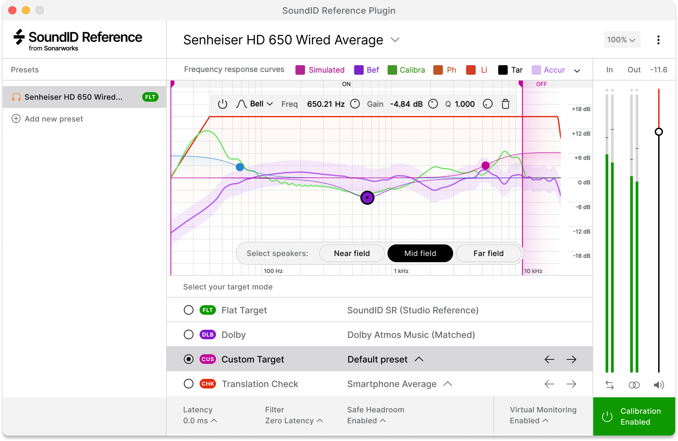Delete the EQ band with trash icon

(x=505, y=104)
